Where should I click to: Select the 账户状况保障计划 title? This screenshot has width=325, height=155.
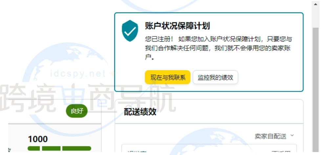[x=177, y=26]
